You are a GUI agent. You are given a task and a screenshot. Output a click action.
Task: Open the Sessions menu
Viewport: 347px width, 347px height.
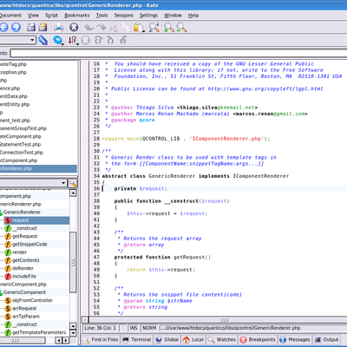click(x=124, y=16)
